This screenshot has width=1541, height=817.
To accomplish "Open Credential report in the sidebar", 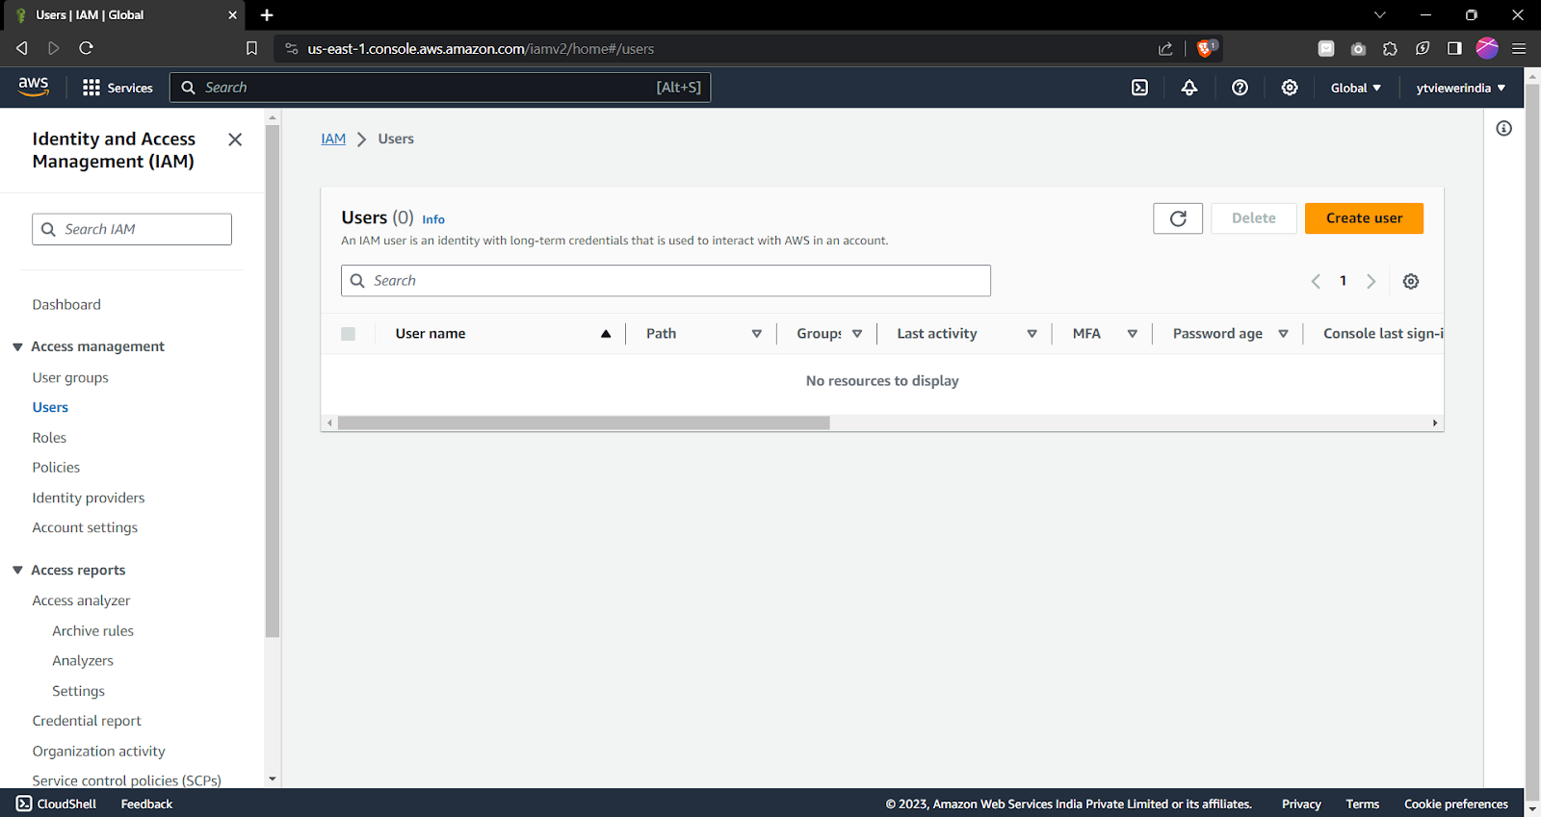I will pos(87,721).
